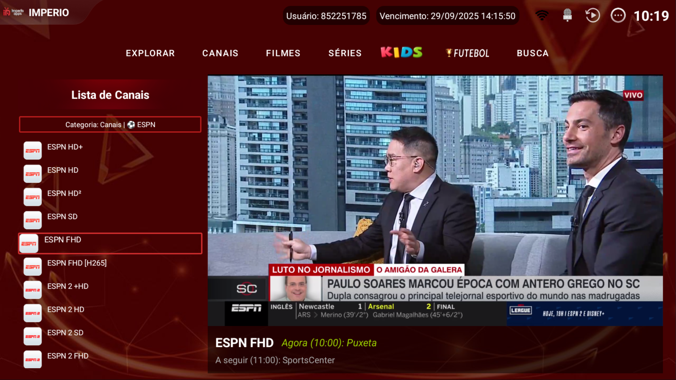This screenshot has height=380, width=676.
Task: Click the microphone voice search icon
Action: 567,16
